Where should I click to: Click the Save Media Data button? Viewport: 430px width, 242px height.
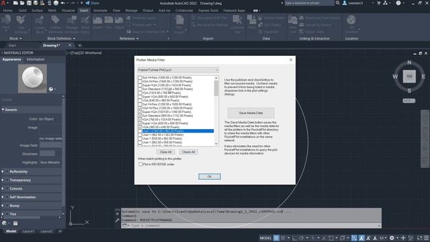point(251,113)
